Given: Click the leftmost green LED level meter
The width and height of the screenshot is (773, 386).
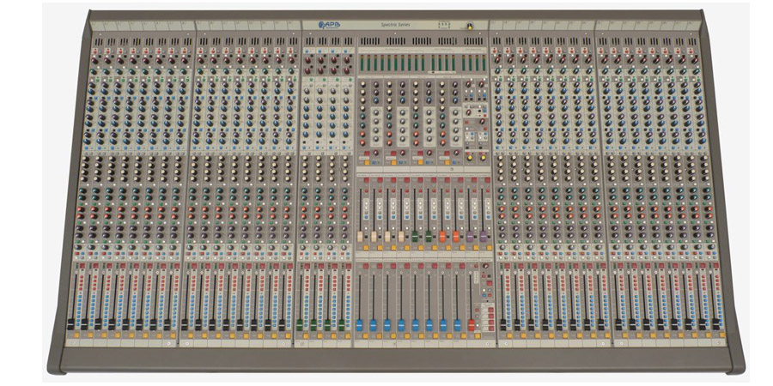Looking at the screenshot, I should [362, 63].
